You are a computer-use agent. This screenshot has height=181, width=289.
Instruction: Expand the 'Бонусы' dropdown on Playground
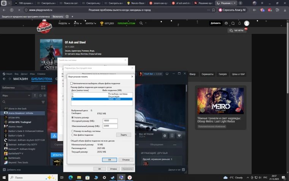pyautogui.click(x=91, y=23)
